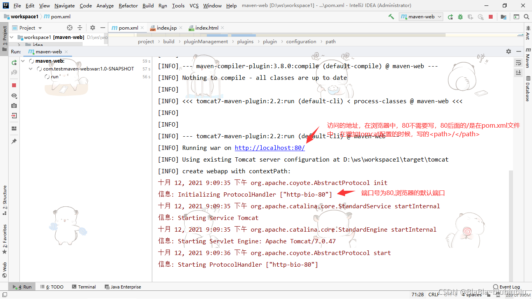Viewport: 532px width, 299px height.
Task: Click the Build Project hammer icon
Action: pos(391,17)
